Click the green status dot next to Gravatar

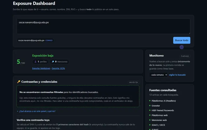[150, 106]
